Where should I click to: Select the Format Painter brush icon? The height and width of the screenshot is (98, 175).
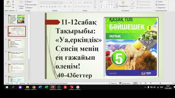click(x=13, y=8)
